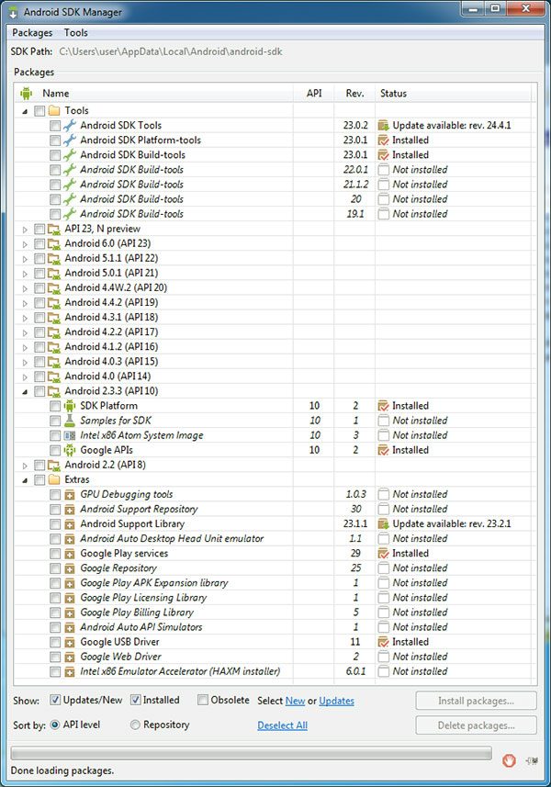This screenshot has height=787, width=551.
Task: Click the Updates selection link
Action: coord(336,701)
